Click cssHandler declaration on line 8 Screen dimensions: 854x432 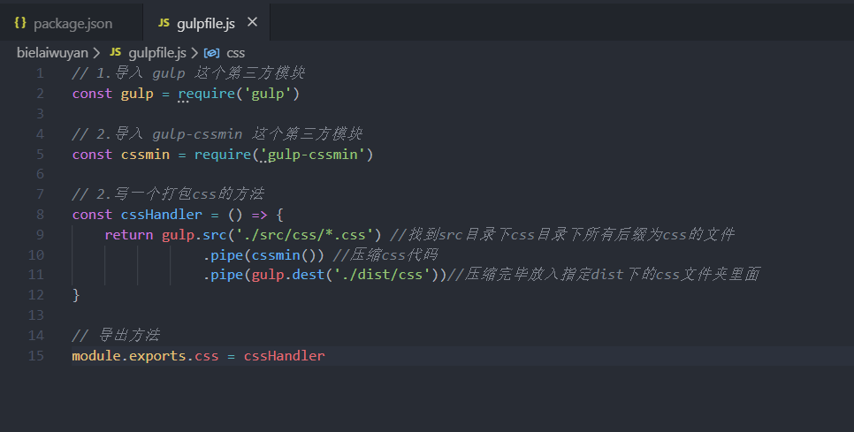[x=161, y=215]
